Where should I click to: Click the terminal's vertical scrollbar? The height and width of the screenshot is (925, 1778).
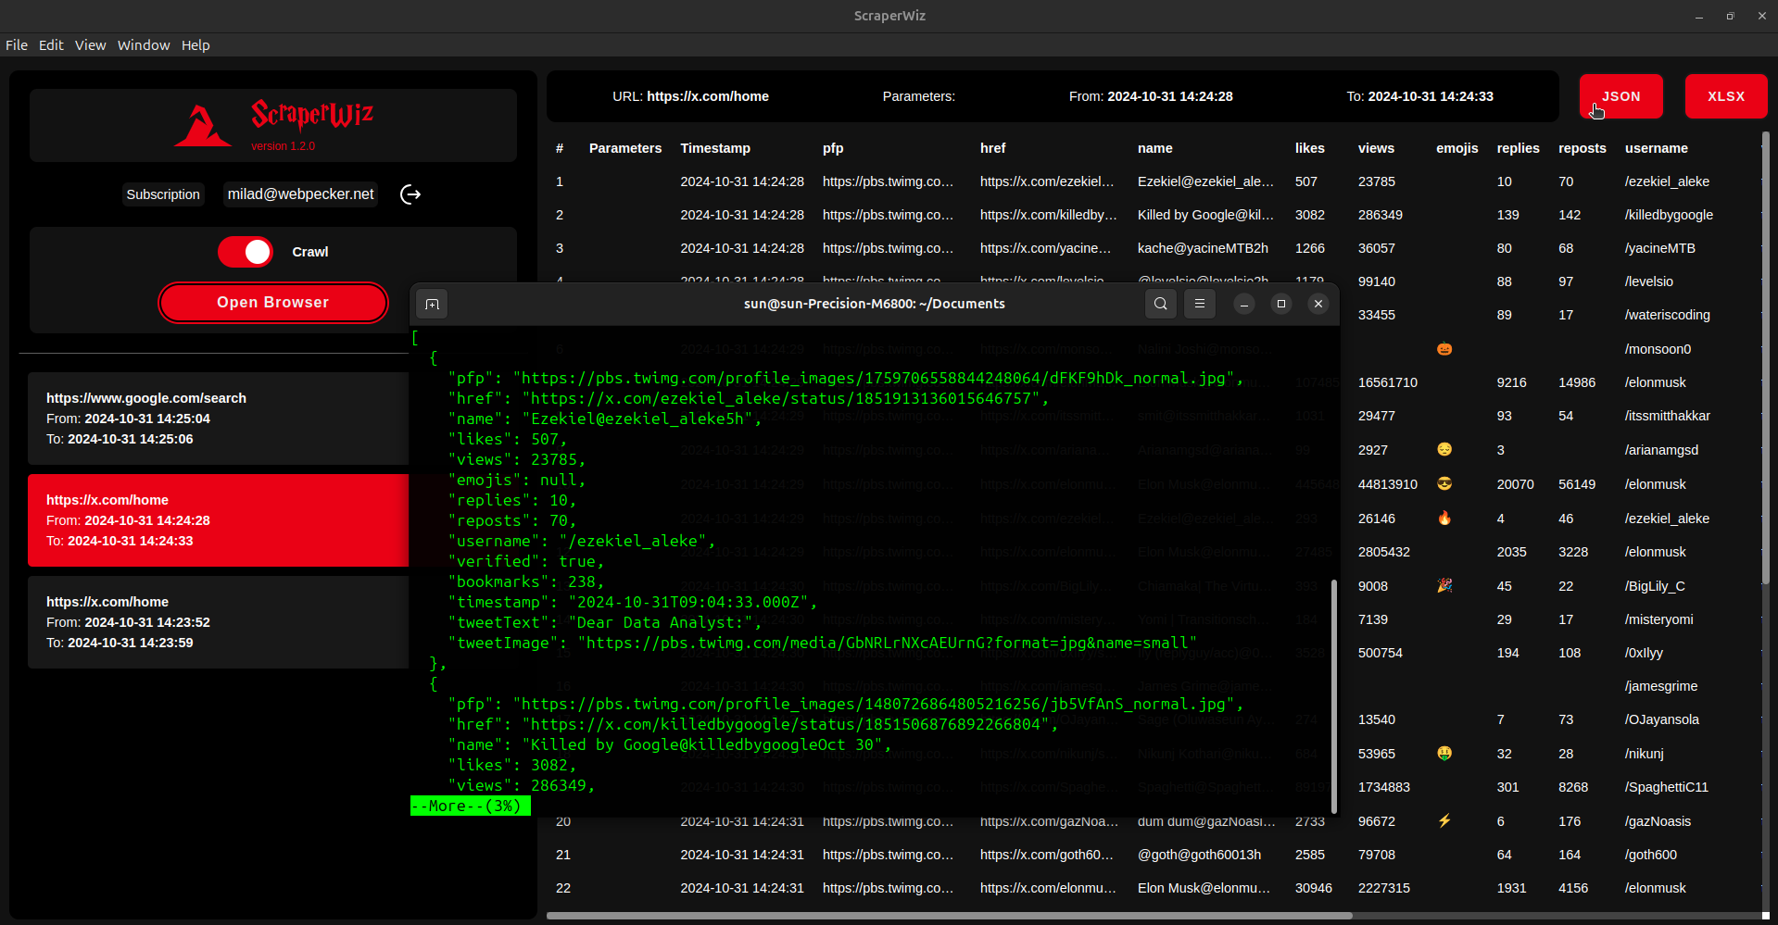point(1333,694)
